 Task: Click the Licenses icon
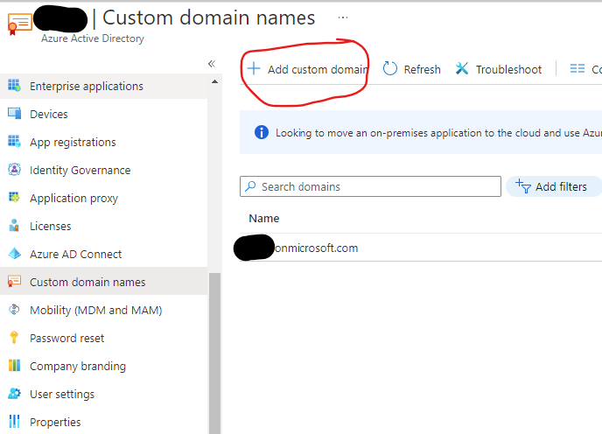(14, 226)
